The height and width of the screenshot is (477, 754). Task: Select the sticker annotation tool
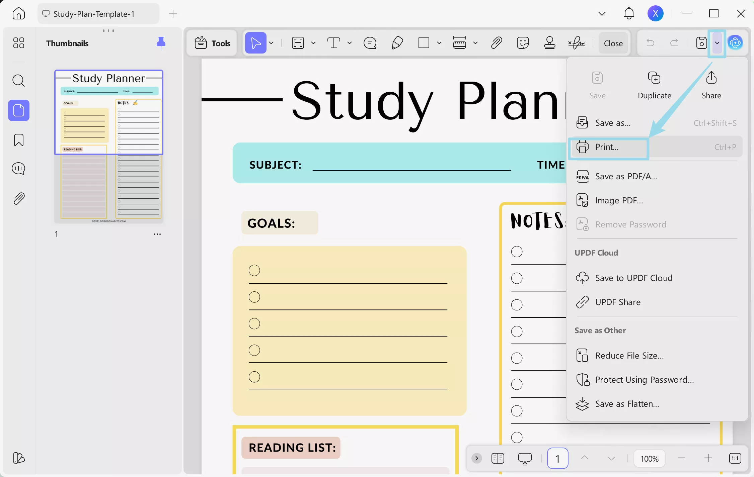(523, 43)
